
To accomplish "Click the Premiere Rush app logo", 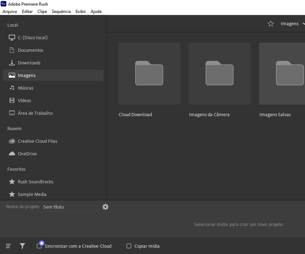I will pos(4,4).
